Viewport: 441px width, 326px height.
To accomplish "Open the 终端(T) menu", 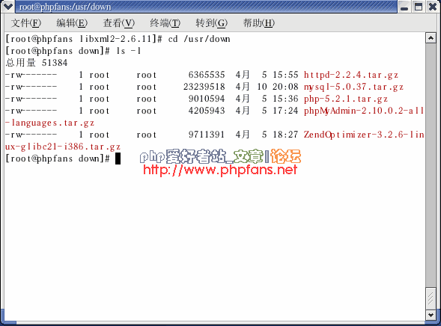I will [x=165, y=23].
